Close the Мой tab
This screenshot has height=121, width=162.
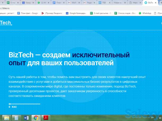[x=79, y=3]
